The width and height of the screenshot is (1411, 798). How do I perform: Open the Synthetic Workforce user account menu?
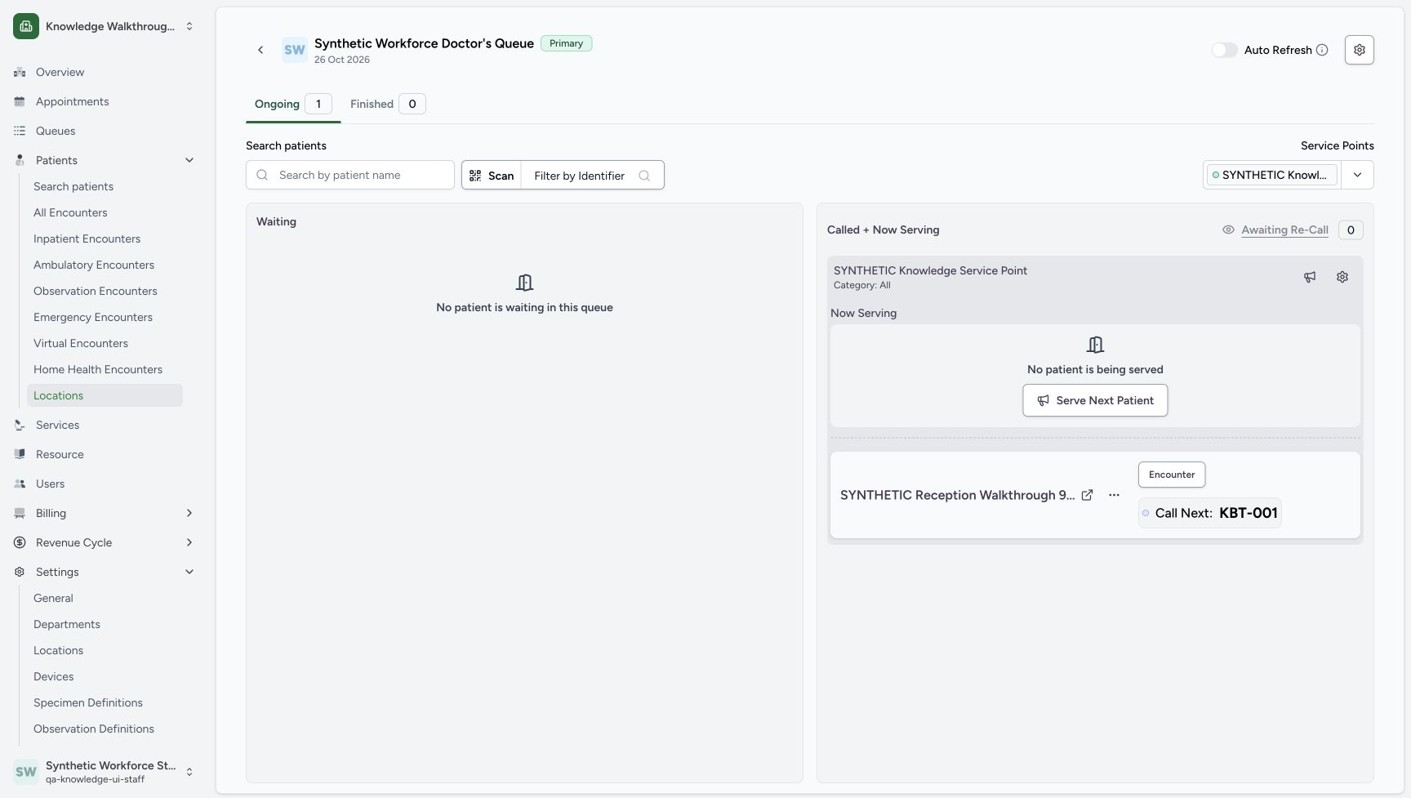[104, 772]
